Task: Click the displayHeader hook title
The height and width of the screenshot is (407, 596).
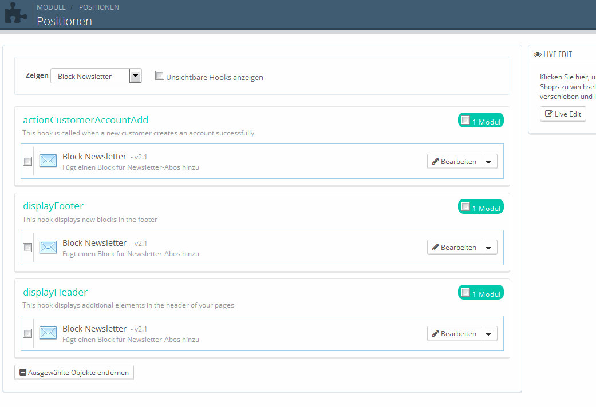Action: point(55,292)
